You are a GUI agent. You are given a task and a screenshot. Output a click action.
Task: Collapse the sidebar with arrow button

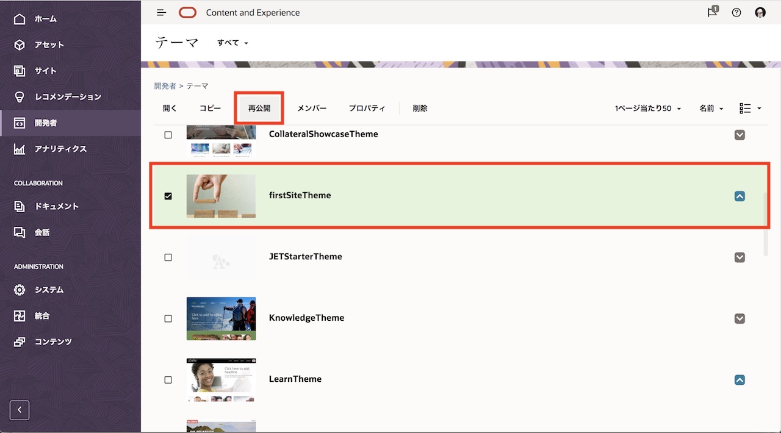coord(20,410)
